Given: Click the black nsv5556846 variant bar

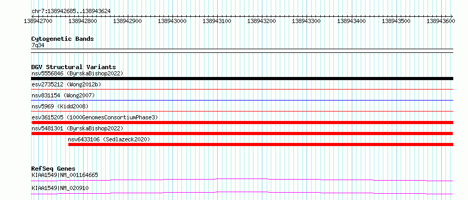Looking at the screenshot, I should coord(242,79).
